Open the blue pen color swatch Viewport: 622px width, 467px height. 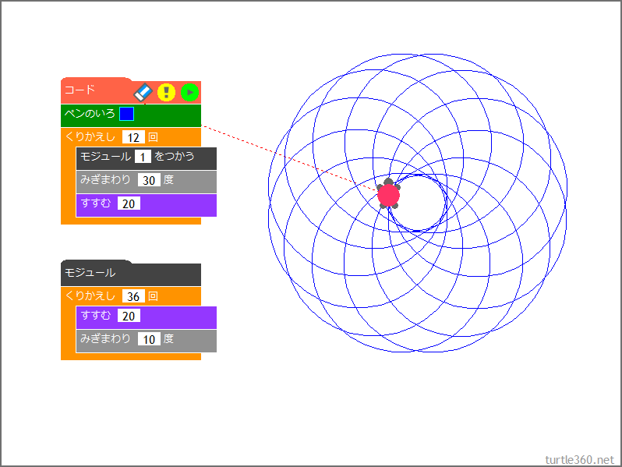(126, 114)
